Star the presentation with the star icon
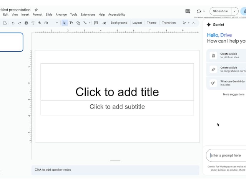 click(x=36, y=10)
